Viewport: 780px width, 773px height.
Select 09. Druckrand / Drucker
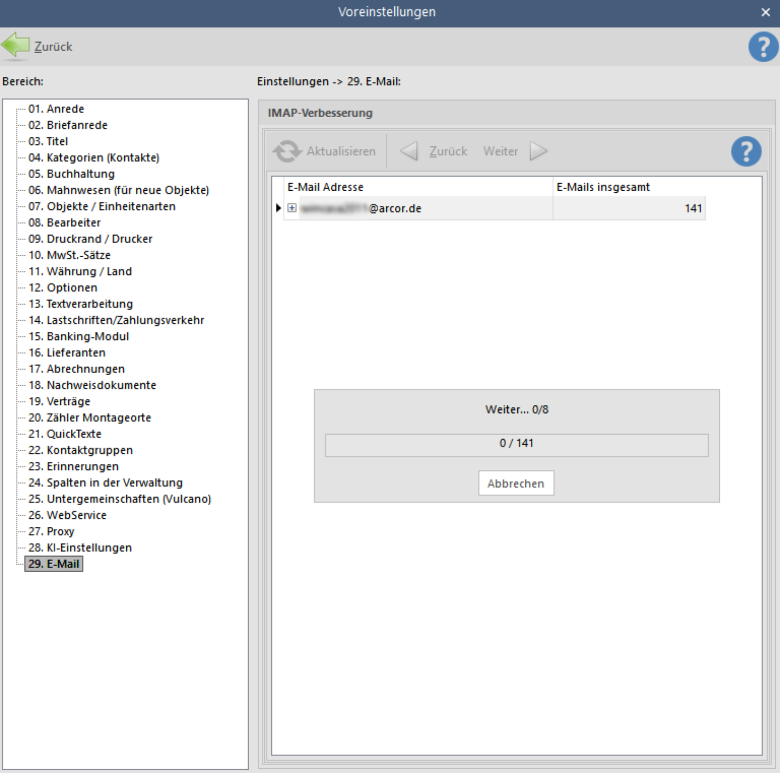[x=90, y=239]
